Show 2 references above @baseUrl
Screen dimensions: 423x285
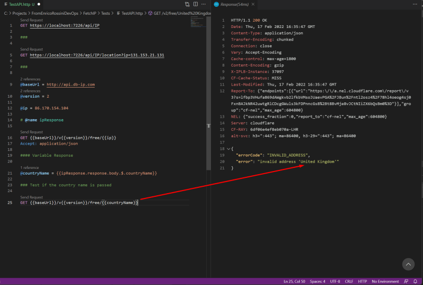(30, 79)
